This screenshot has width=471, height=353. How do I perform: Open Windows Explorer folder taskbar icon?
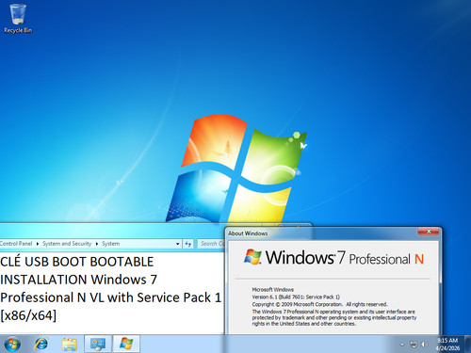point(70,345)
